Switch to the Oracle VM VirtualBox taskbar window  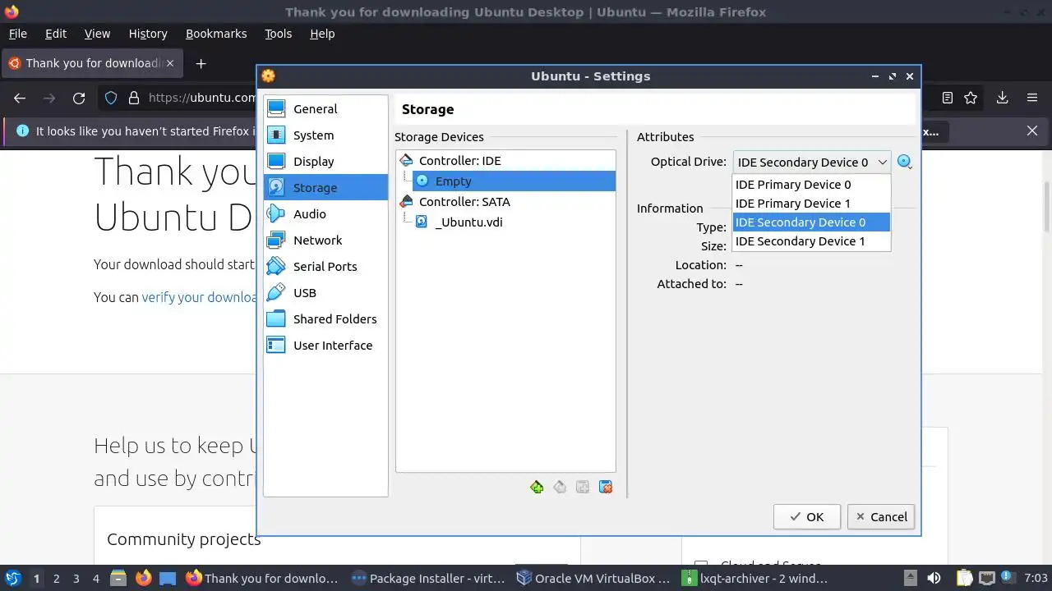(593, 579)
